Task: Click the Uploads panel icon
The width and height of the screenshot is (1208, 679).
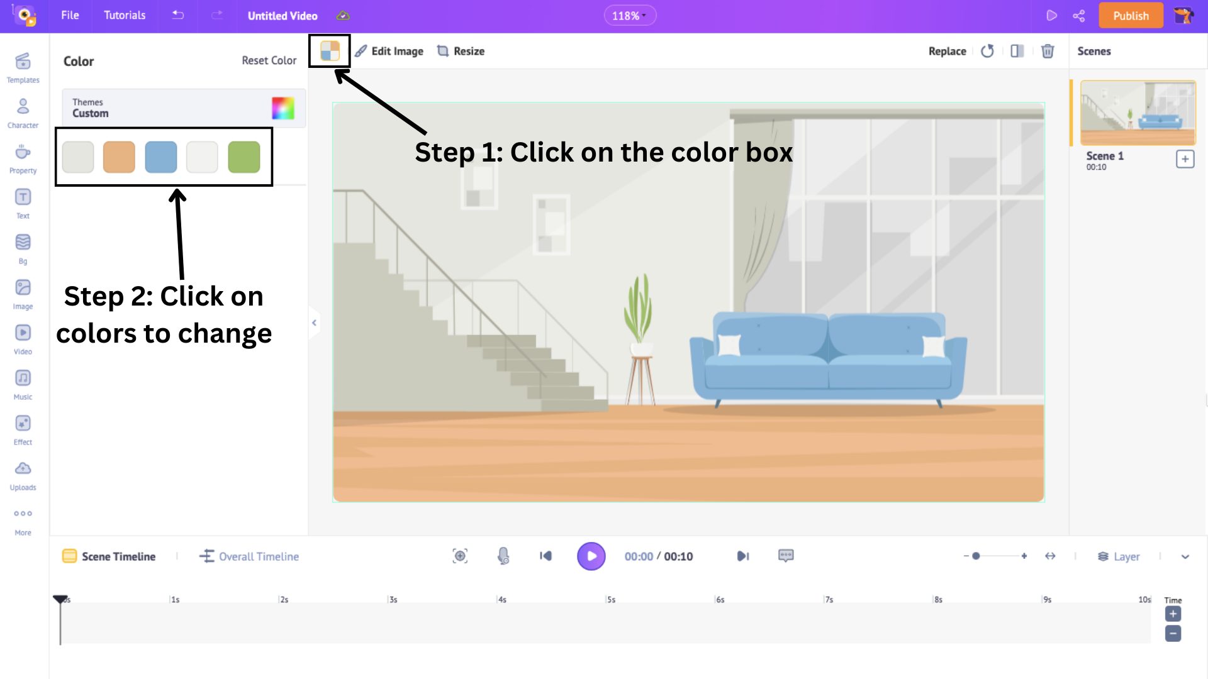Action: click(x=23, y=468)
